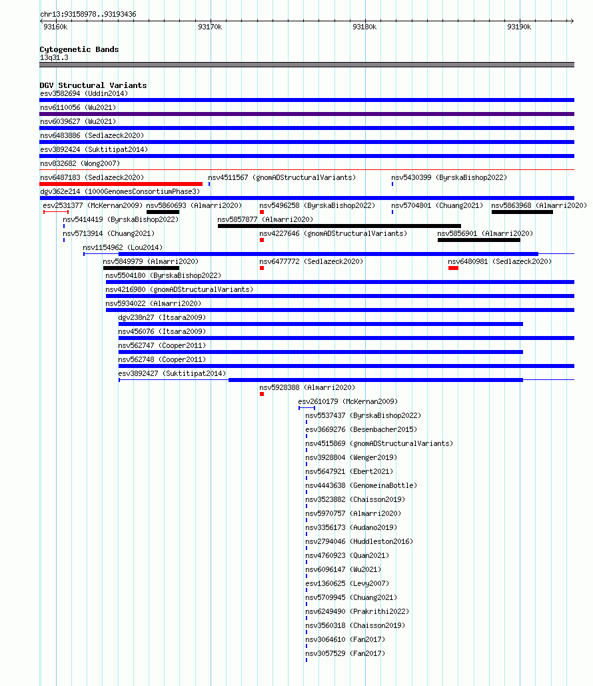
Task: Click nsv2794046 (Huddleston2016) label
Action: [359, 541]
